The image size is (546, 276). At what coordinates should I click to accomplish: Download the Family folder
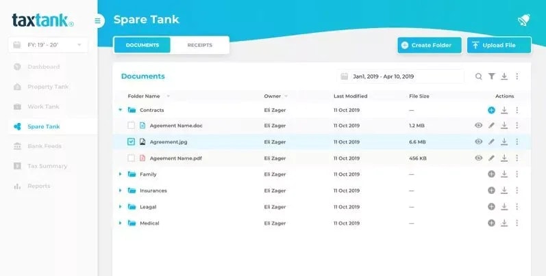(x=504, y=174)
